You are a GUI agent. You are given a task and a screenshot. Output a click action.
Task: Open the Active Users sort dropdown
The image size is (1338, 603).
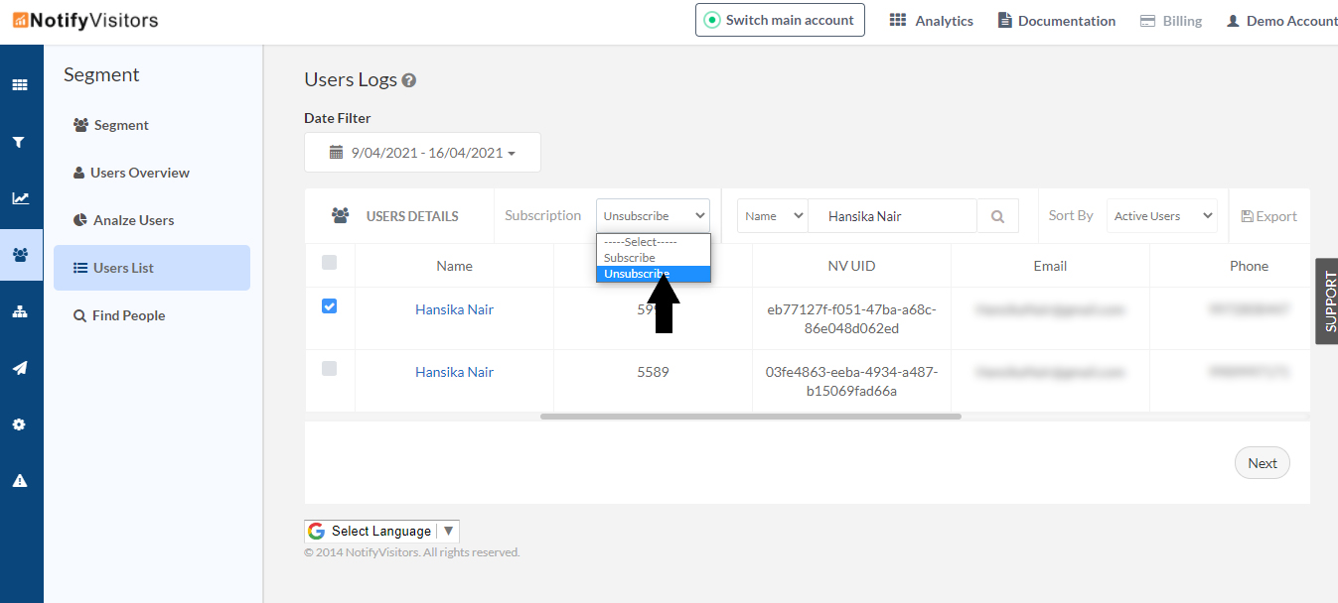pyautogui.click(x=1161, y=216)
